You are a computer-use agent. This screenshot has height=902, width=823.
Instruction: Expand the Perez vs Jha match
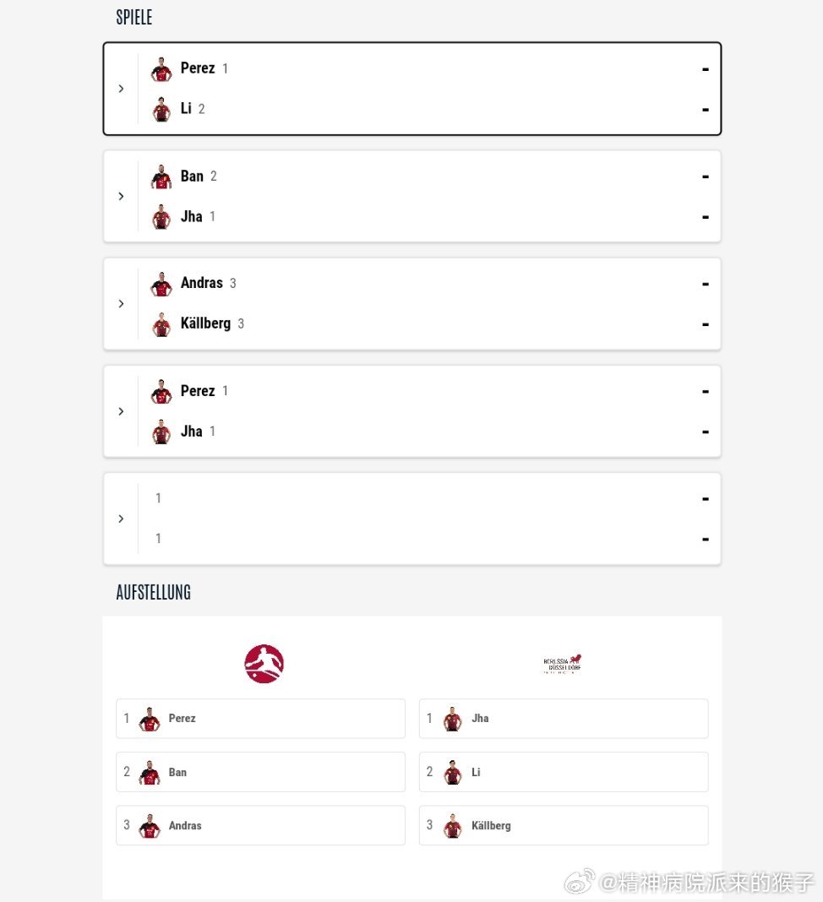click(121, 411)
